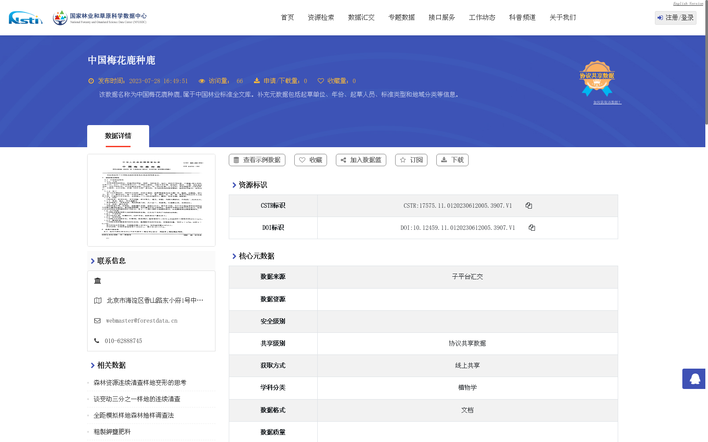This screenshot has height=442, width=708.
Task: Click the document preview thumbnail
Action: point(151,200)
